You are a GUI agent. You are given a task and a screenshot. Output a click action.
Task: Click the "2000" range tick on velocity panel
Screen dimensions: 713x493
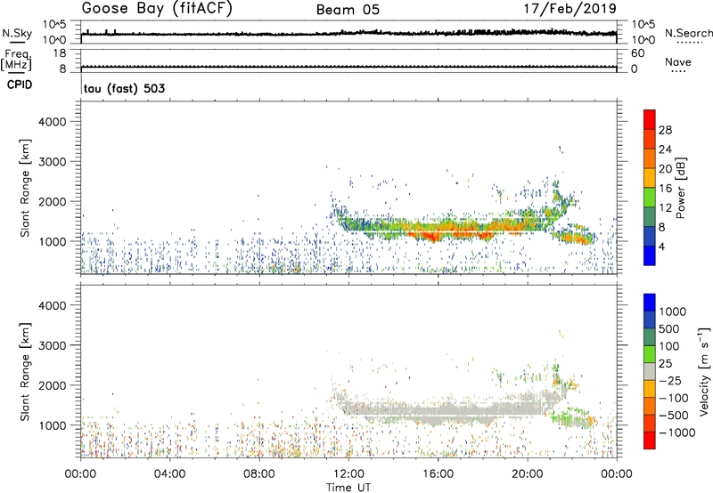pos(53,385)
